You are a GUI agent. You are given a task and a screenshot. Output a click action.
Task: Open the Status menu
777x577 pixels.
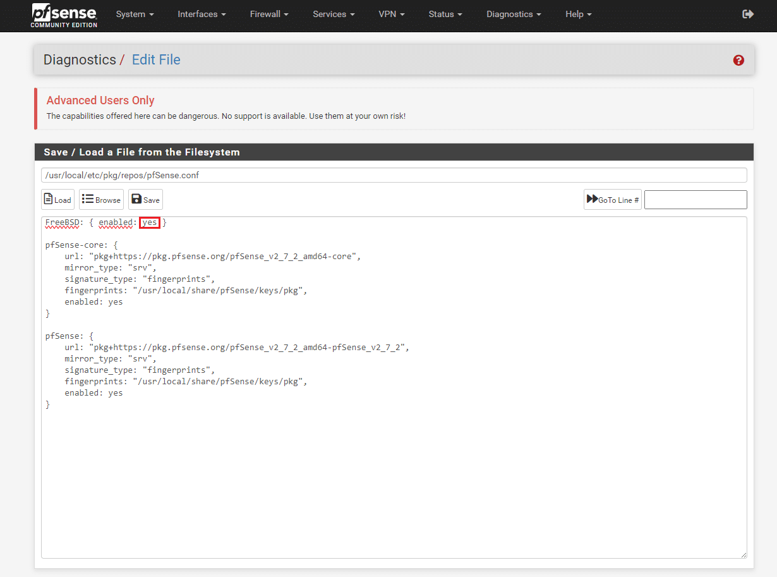tap(445, 14)
